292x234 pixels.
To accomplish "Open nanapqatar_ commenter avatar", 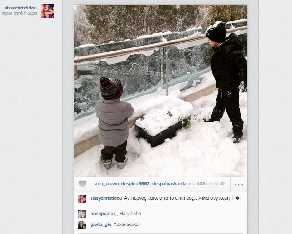I will (82, 214).
